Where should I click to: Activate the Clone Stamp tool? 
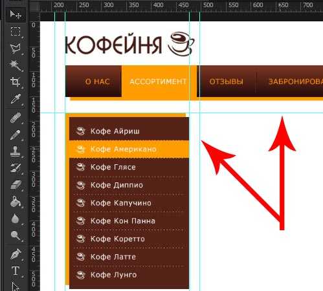point(16,151)
